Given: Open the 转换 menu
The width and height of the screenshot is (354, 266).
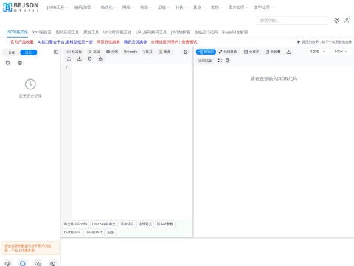Looking at the screenshot, I should pyautogui.click(x=181, y=7).
